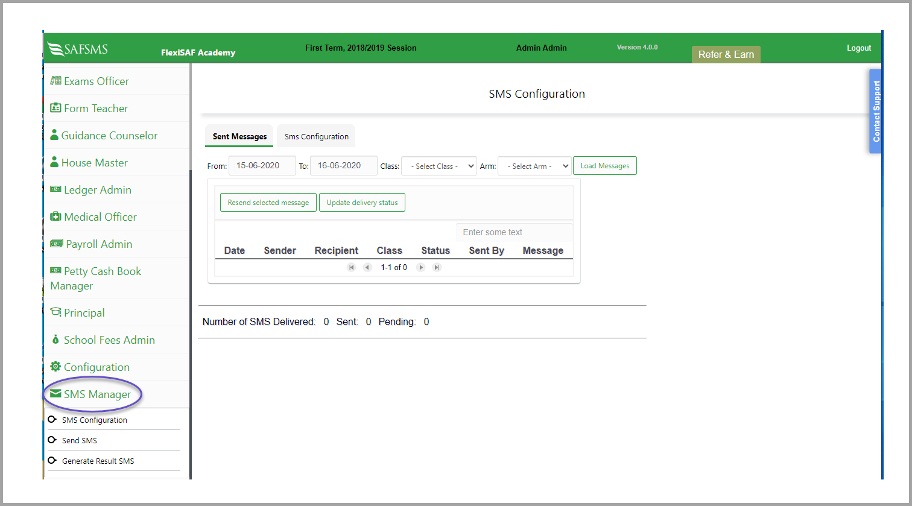The image size is (912, 506).
Task: Go to last page of messages table
Action: tap(437, 267)
